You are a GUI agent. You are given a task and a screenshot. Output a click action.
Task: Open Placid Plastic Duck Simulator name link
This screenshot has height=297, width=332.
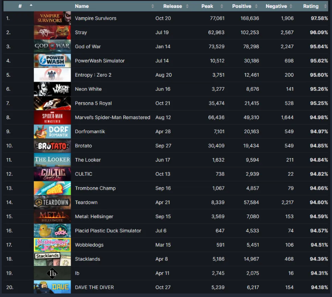[x=108, y=230]
